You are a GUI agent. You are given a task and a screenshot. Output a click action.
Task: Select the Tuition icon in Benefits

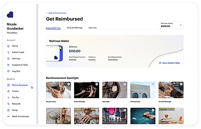click(8, 91)
